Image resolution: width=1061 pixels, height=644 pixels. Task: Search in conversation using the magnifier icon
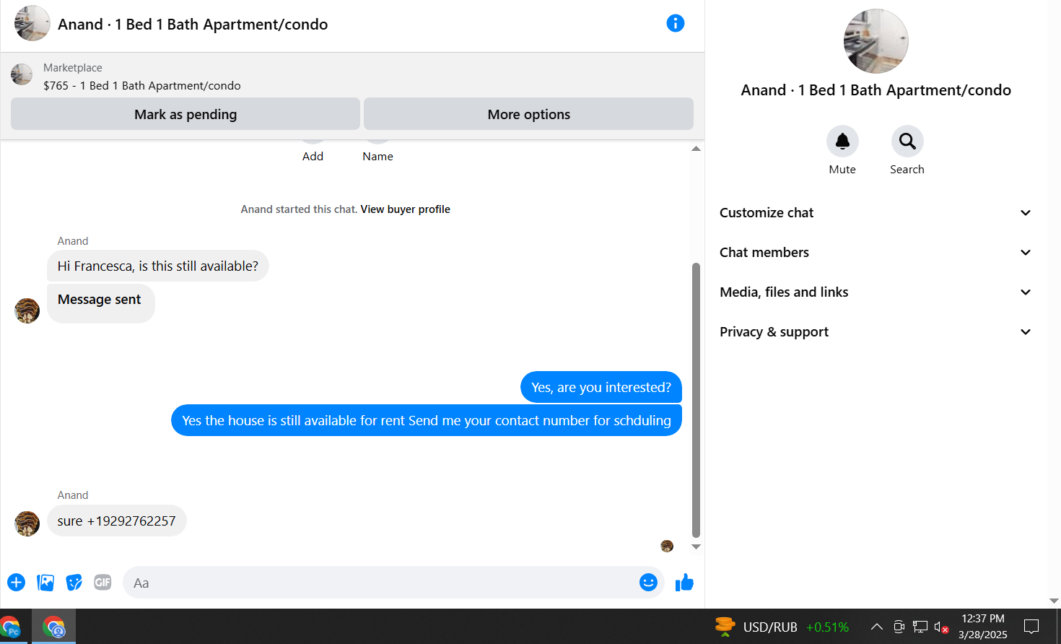point(907,141)
